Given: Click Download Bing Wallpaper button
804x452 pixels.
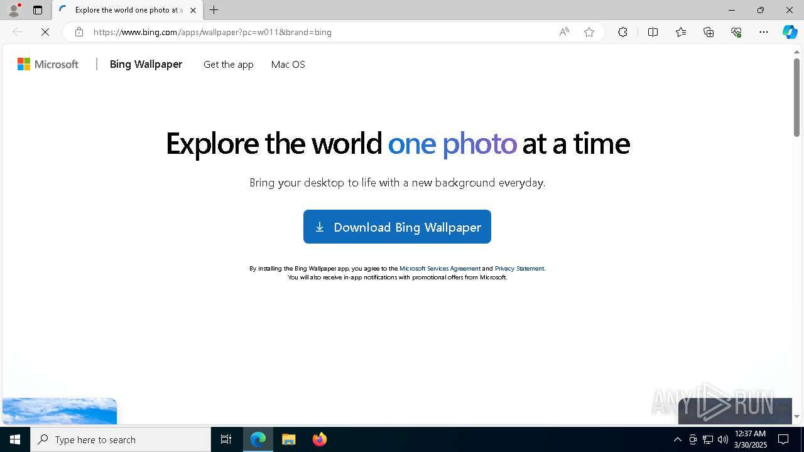Looking at the screenshot, I should coord(397,227).
